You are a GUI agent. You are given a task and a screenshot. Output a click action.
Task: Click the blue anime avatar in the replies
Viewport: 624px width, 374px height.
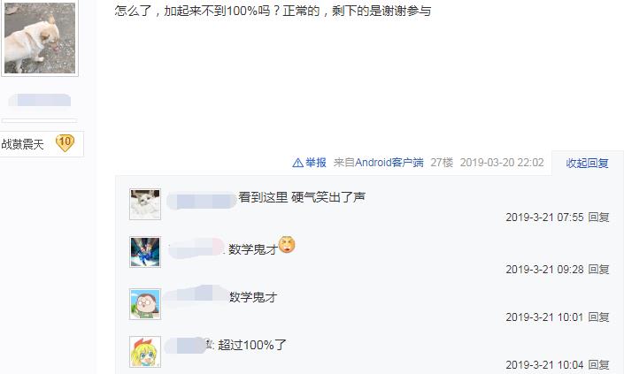(x=145, y=252)
